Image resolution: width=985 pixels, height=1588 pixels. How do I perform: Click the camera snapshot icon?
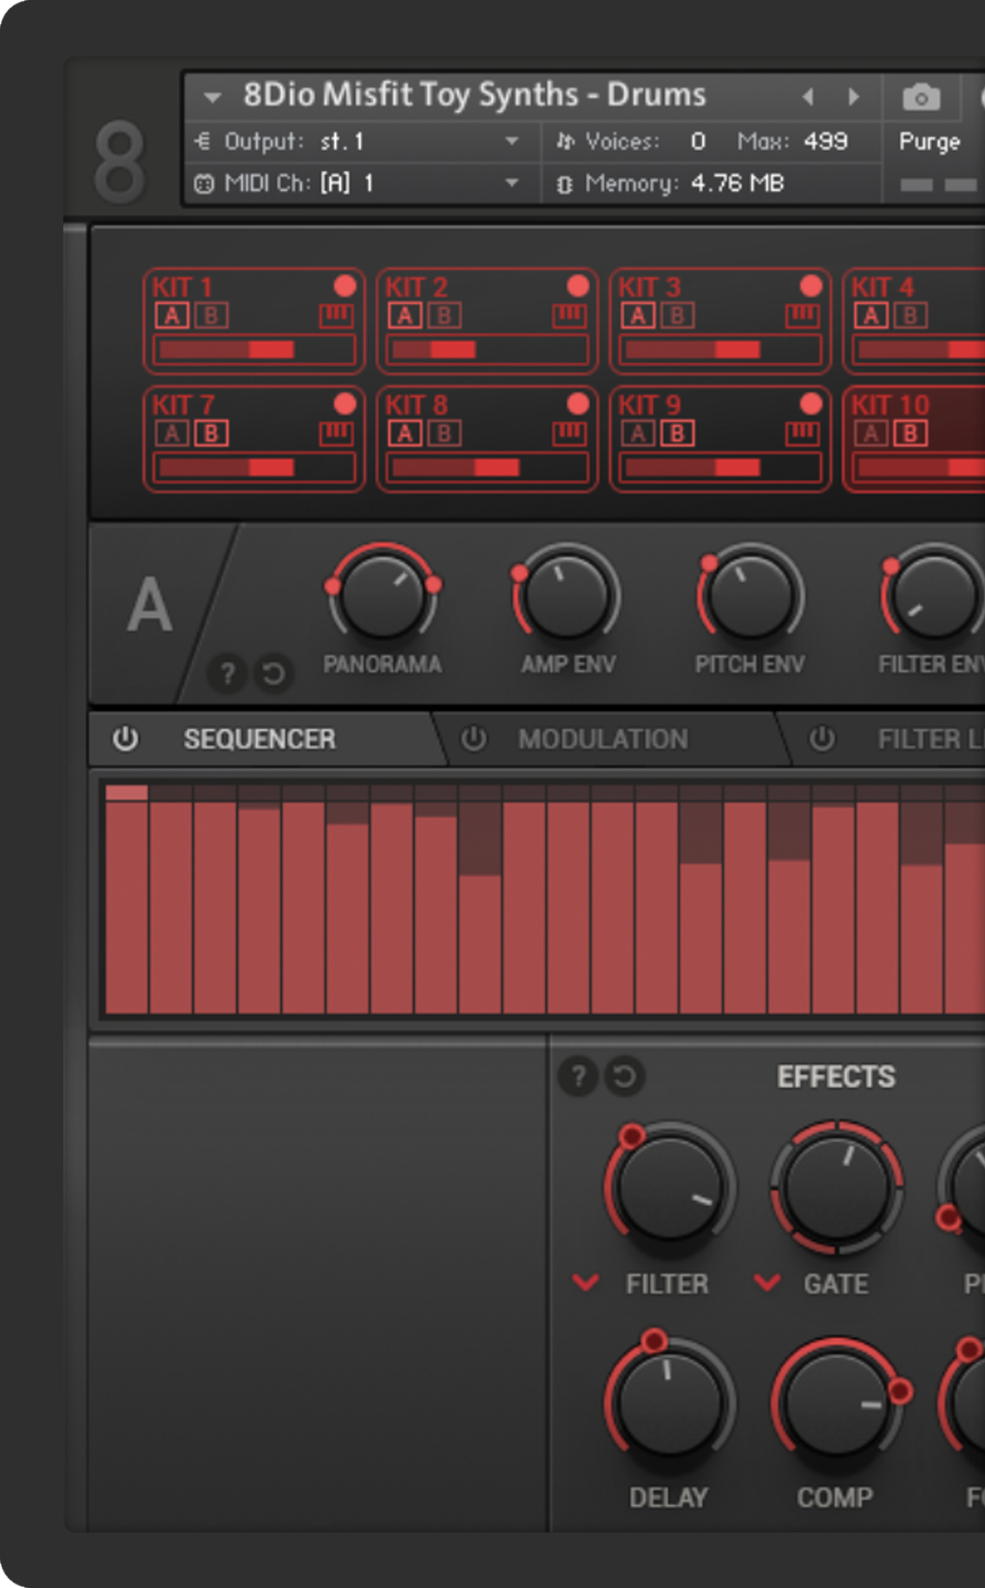coord(921,97)
